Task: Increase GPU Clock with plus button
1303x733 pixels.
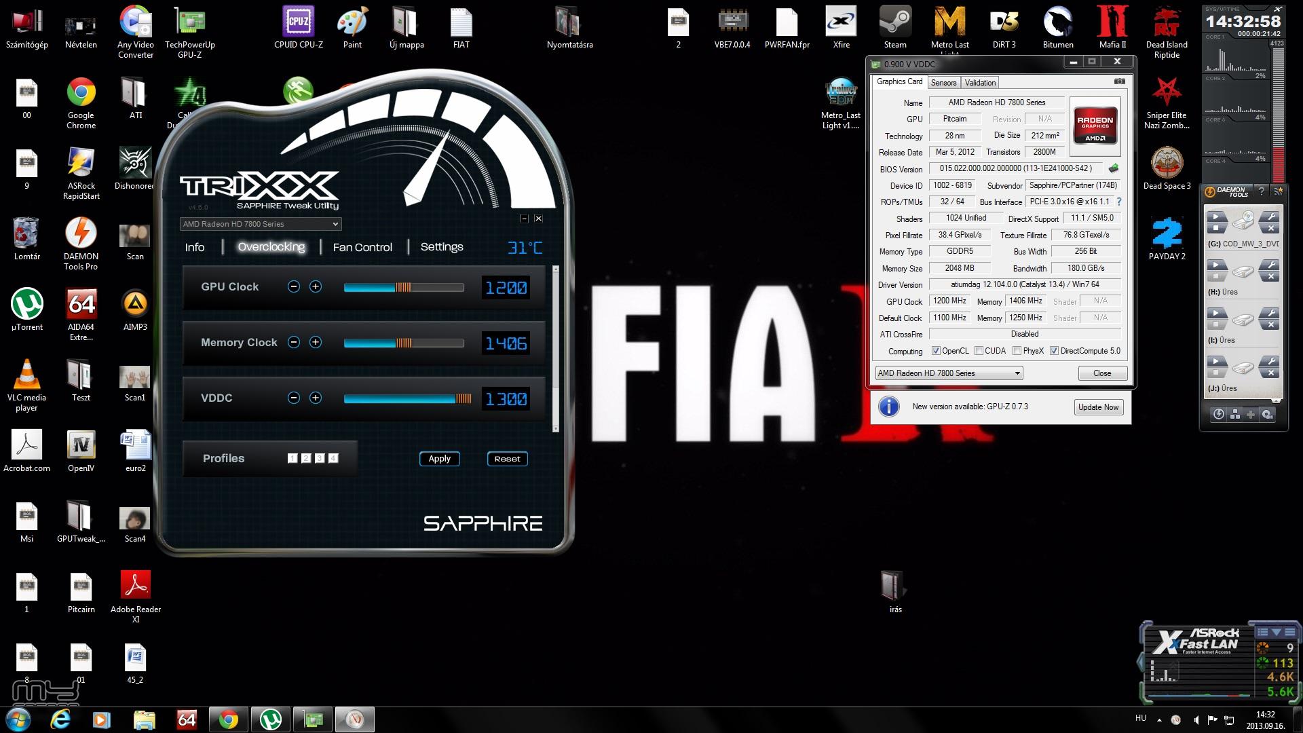Action: click(x=316, y=287)
